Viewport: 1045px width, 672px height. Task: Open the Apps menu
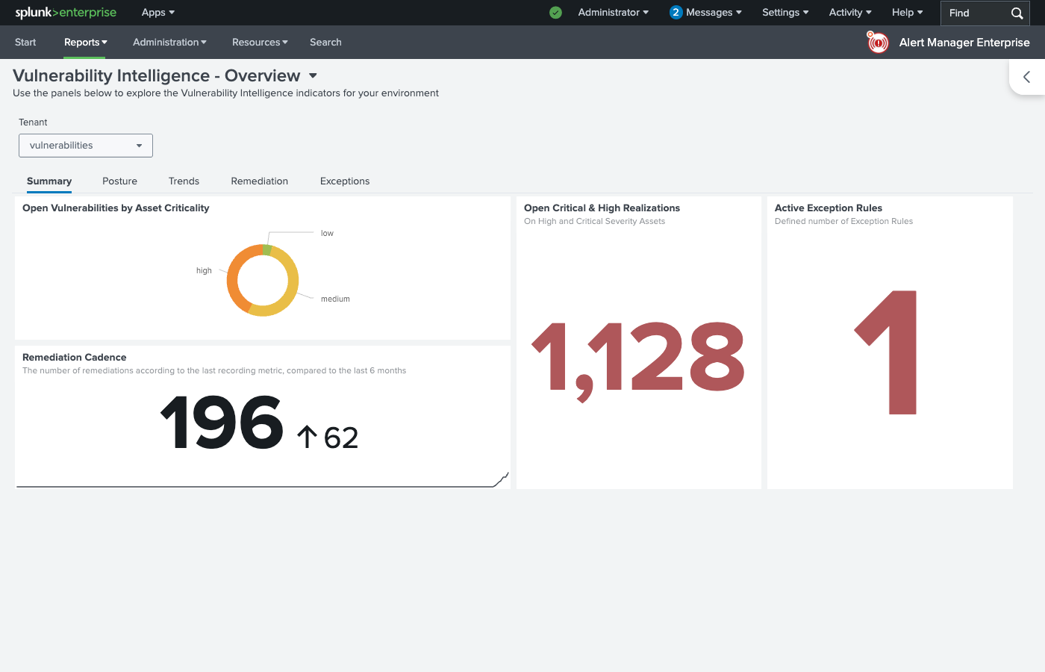tap(157, 12)
